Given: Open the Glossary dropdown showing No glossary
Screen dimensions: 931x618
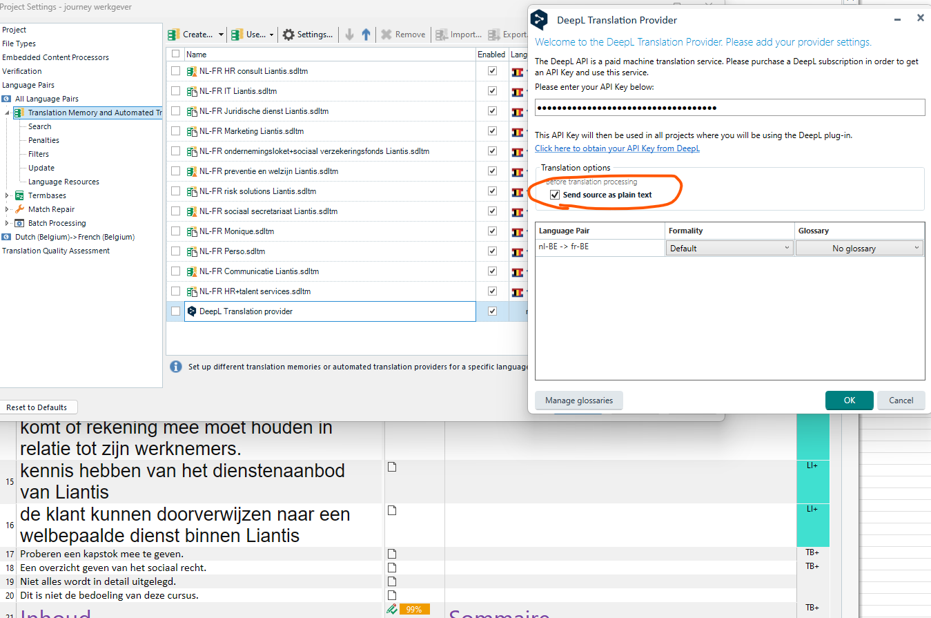Looking at the screenshot, I should pyautogui.click(x=859, y=248).
